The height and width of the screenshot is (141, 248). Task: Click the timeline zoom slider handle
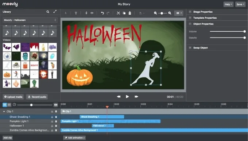click(x=31, y=105)
